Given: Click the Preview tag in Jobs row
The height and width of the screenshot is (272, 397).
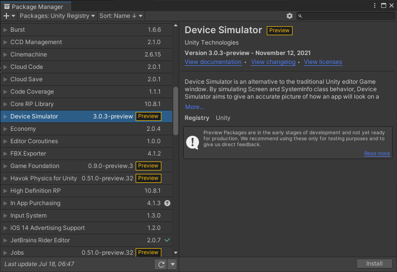Looking at the screenshot, I should tap(149, 253).
